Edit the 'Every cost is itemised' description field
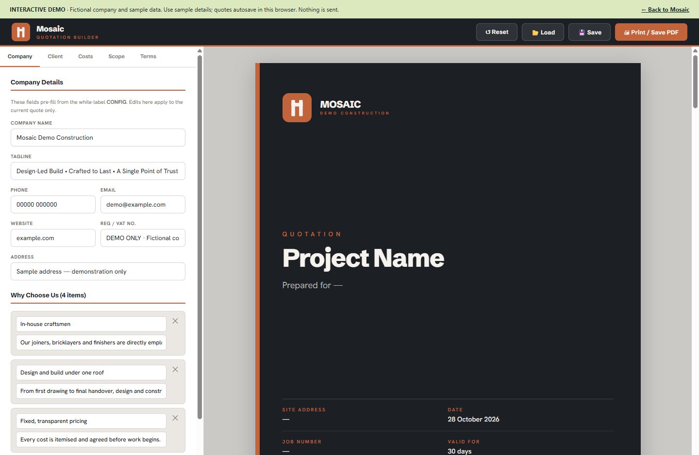The height and width of the screenshot is (455, 699). point(91,439)
